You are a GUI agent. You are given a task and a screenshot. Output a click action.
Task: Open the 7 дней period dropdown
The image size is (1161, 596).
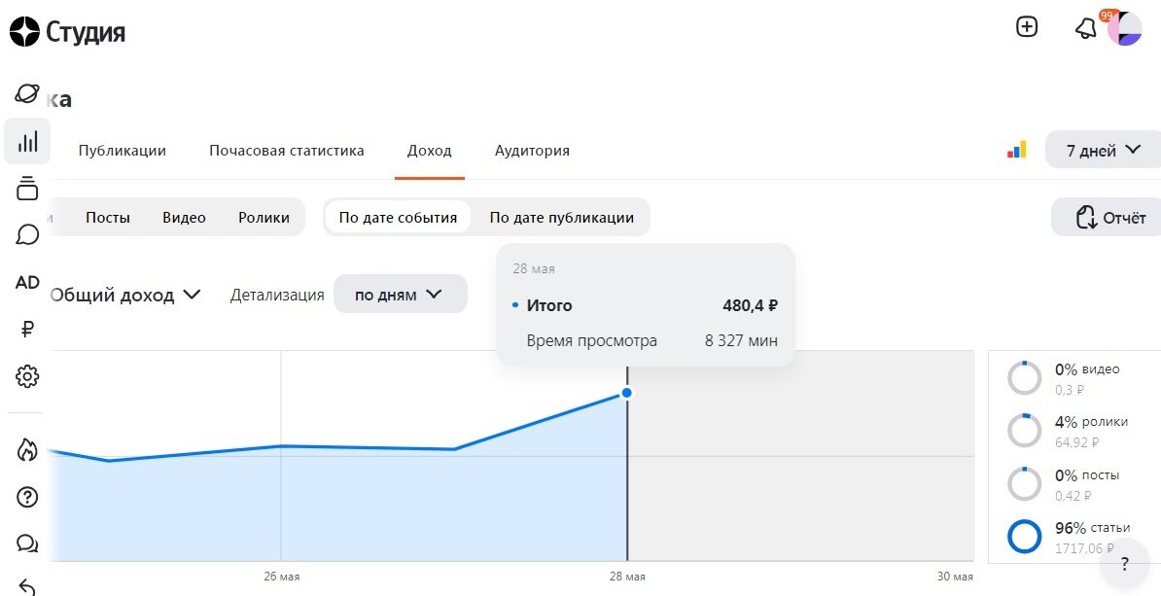1104,151
